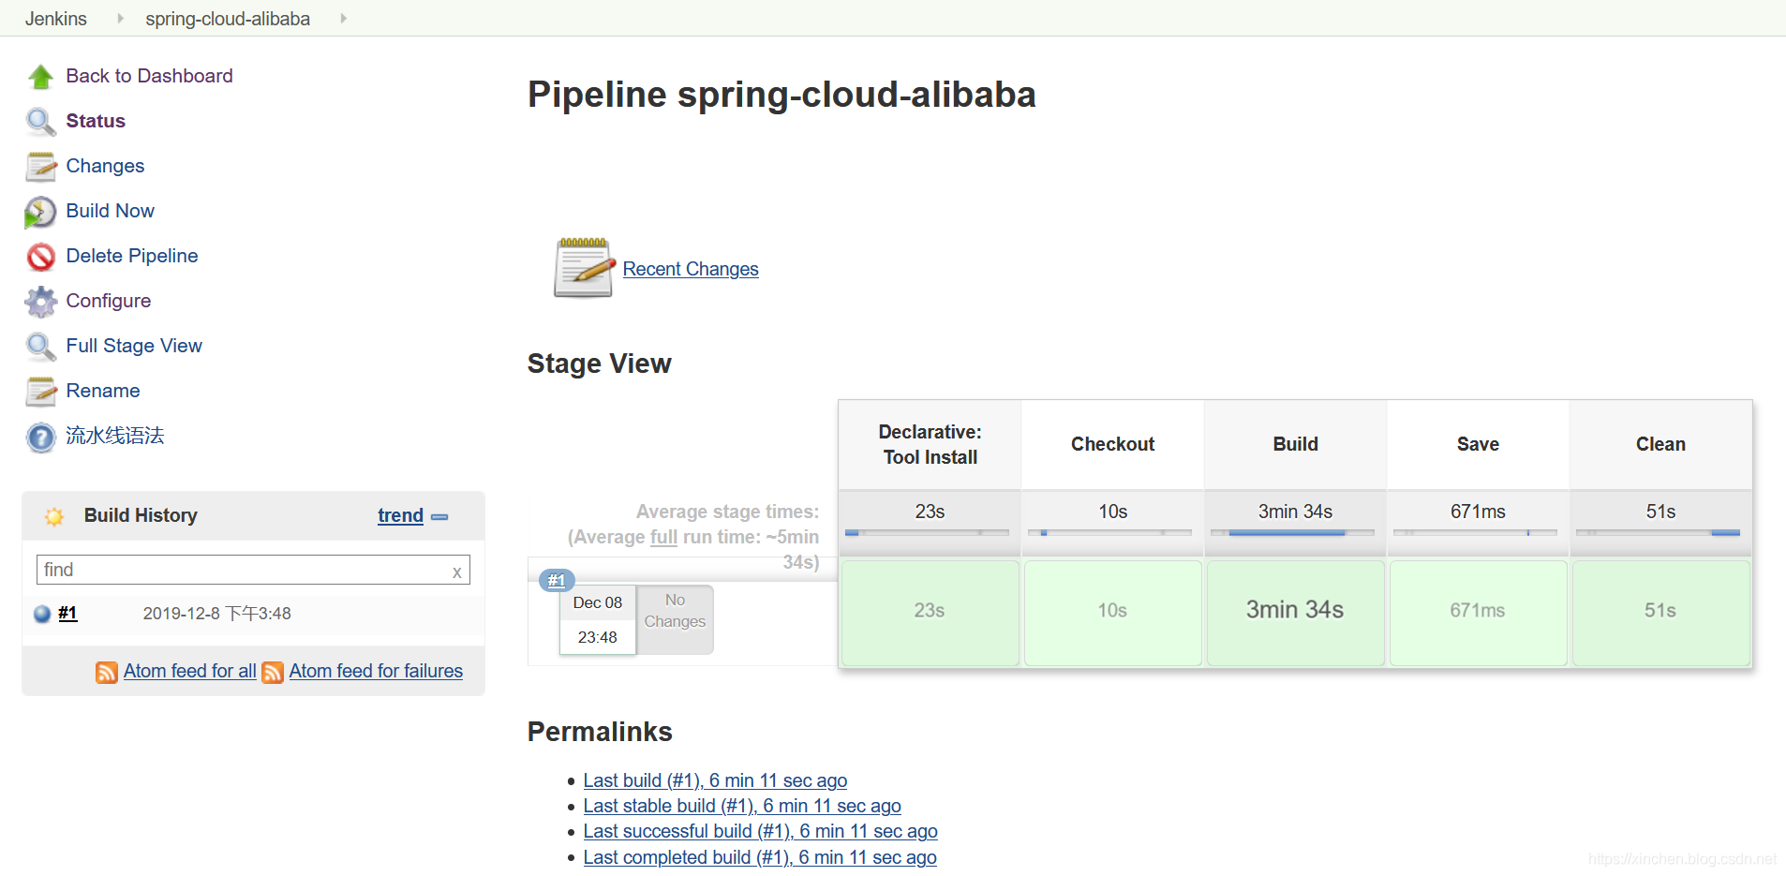Image resolution: width=1786 pixels, height=876 pixels.
Task: Open the build history trend link
Action: tap(400, 515)
